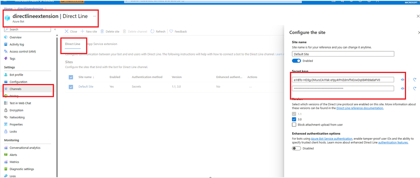Open the Default Site link in the table
Viewport: 420px width, 178px height.
click(x=86, y=87)
